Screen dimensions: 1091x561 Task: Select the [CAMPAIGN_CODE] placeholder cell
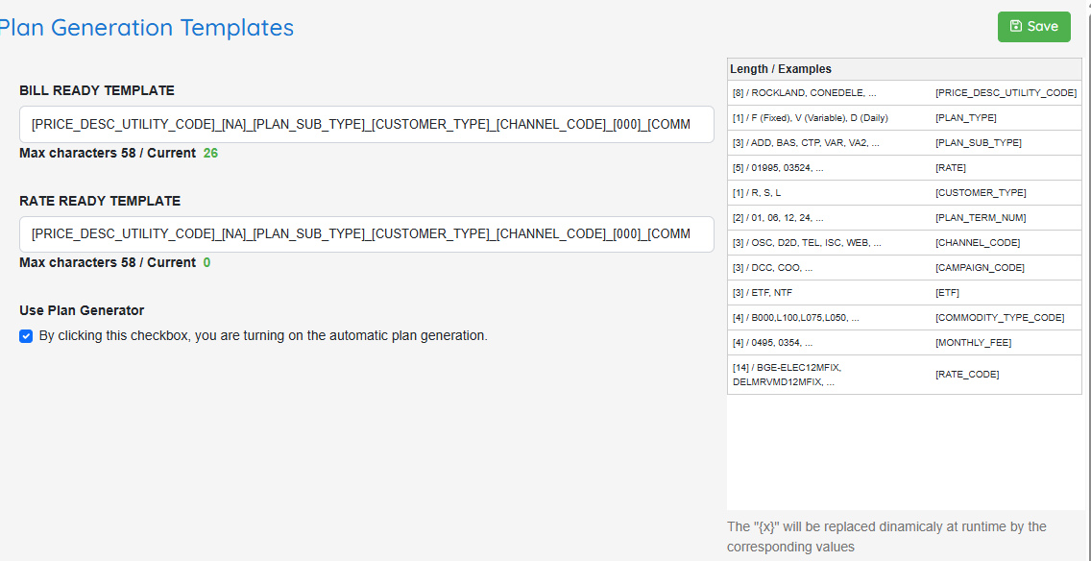click(1006, 268)
